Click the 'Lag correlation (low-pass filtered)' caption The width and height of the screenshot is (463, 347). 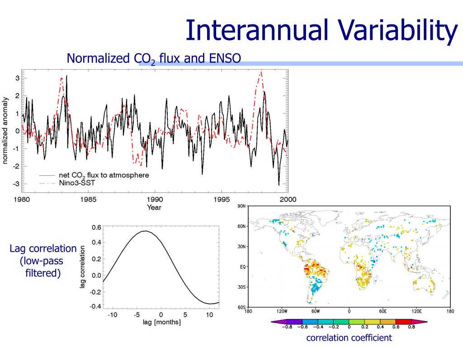click(43, 261)
